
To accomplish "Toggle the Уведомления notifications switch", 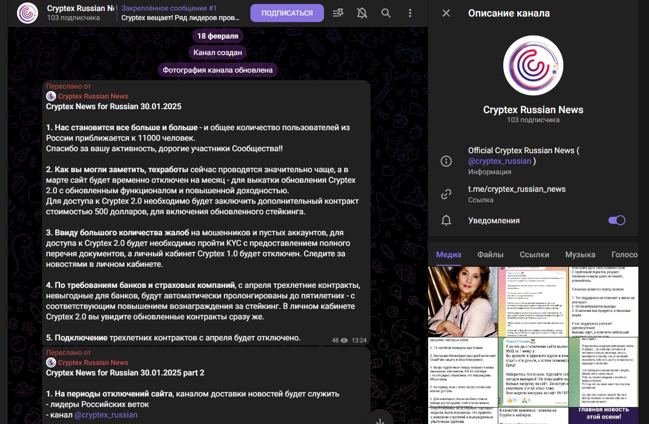I will pos(617,220).
